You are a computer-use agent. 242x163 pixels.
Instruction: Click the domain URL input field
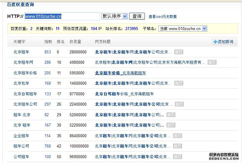(62, 16)
